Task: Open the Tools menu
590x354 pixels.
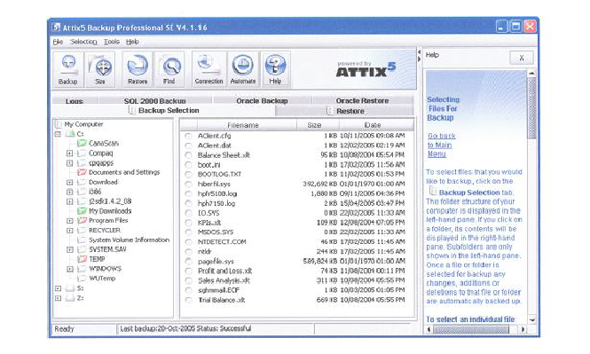Action: 112,42
